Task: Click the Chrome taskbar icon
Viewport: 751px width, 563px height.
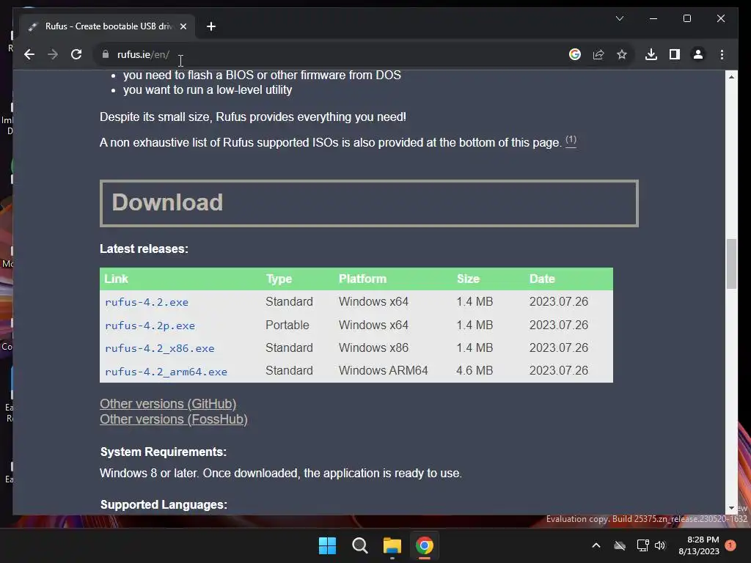Action: point(425,545)
